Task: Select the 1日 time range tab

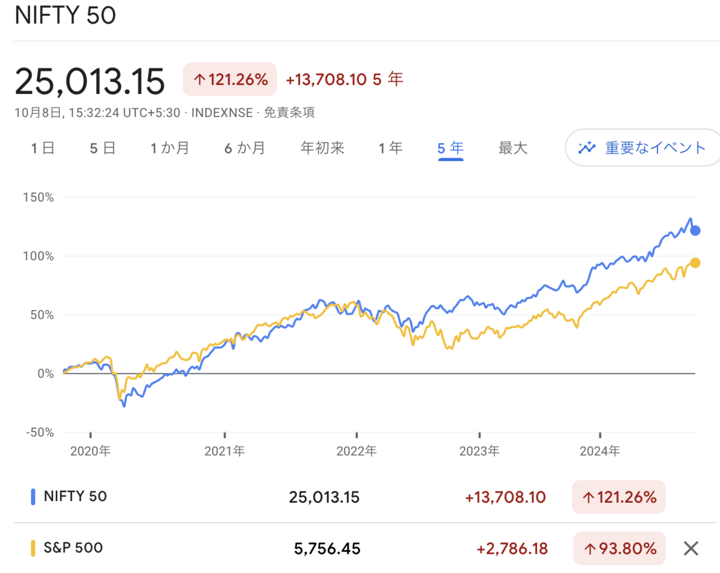Action: coord(43,148)
